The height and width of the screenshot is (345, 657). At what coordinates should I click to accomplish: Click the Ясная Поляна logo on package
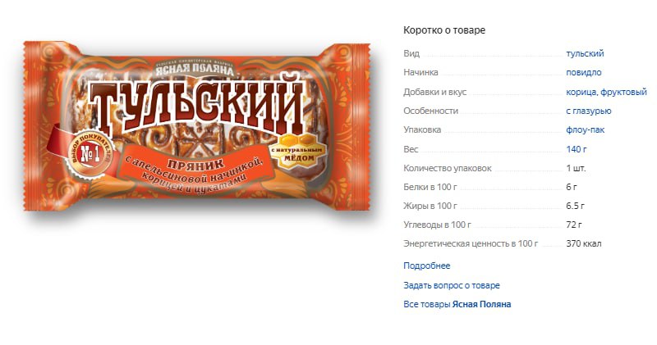(x=195, y=68)
